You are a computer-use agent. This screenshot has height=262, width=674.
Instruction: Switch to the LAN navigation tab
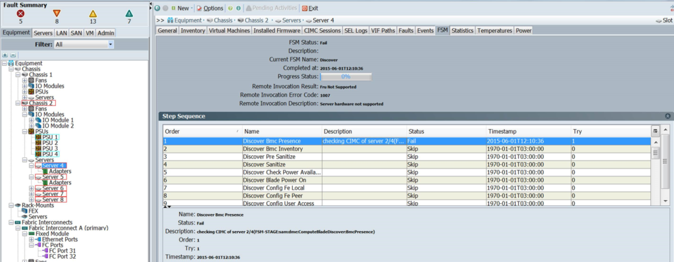tap(61, 33)
